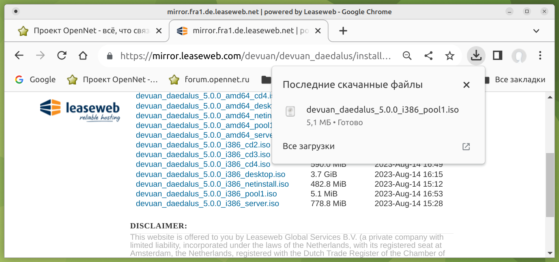
Task: Click devuan_daedalus_5.0.0_i386_pool1.iso in page list
Action: pos(206,194)
